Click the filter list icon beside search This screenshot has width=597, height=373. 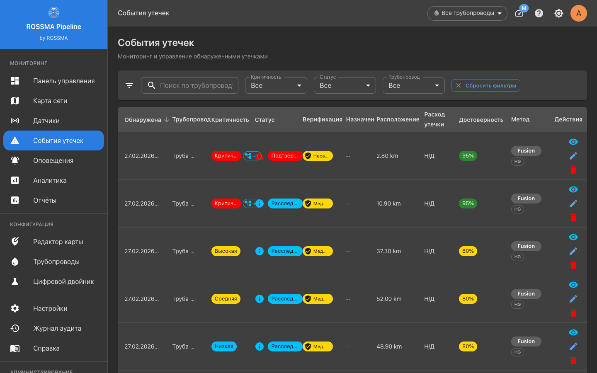(129, 85)
